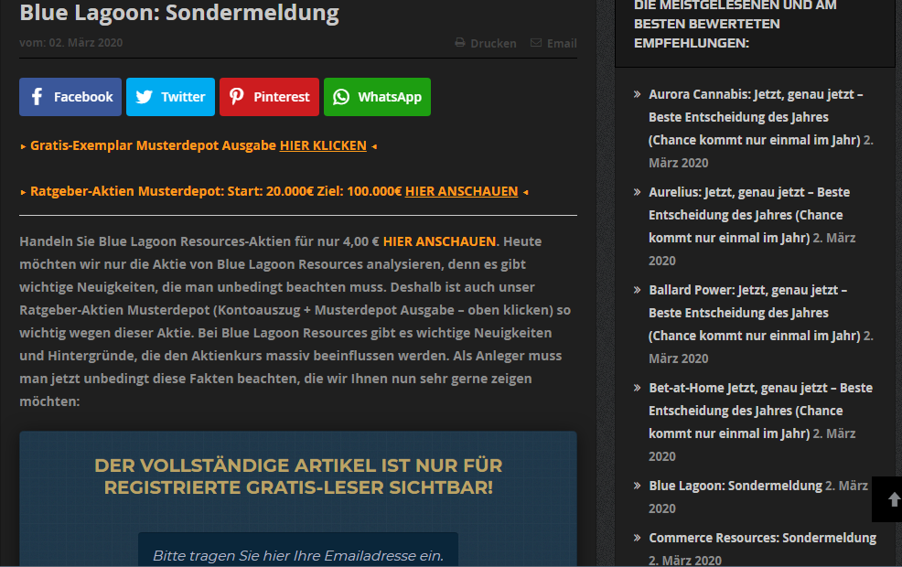Open the Commerce Resources Sondermeldung article
The width and height of the screenshot is (902, 567).
[763, 538]
